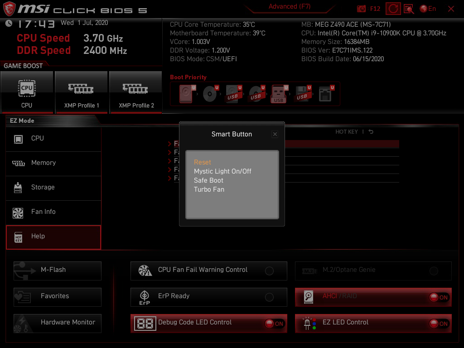This screenshot has height=348, width=464.
Task: Exit BIOS with the top-right X
Action: click(x=451, y=9)
